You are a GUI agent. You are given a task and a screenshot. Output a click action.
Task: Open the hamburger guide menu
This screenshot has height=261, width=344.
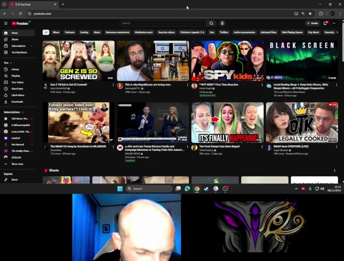[x=6, y=23]
